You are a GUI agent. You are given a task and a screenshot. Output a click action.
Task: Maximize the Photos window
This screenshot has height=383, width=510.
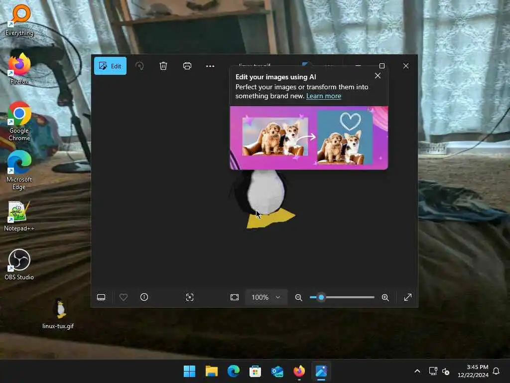382,66
